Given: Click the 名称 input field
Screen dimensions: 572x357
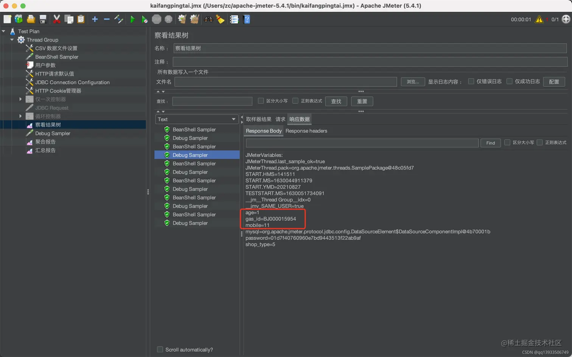Looking at the screenshot, I should pyautogui.click(x=370, y=48).
